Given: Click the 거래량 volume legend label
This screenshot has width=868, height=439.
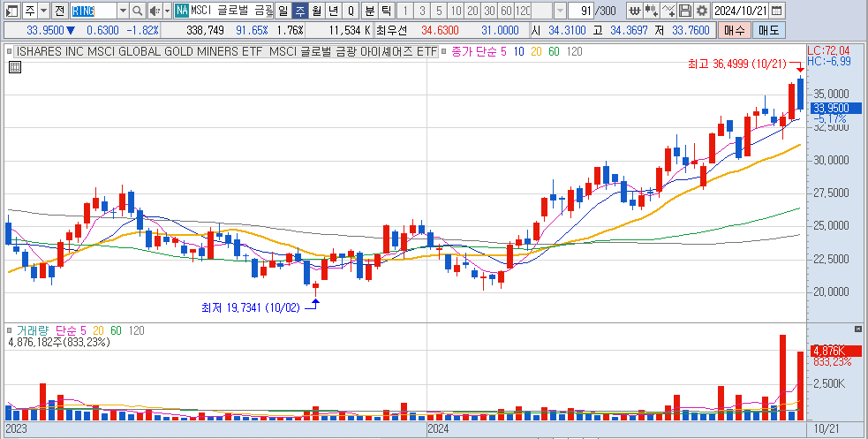Looking at the screenshot, I should [x=32, y=330].
